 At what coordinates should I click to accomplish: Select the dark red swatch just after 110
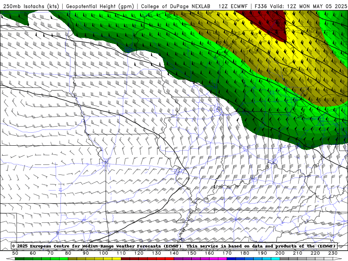[x=126, y=259]
